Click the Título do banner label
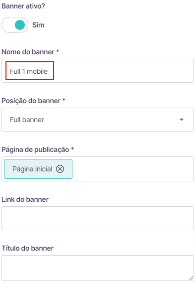The image size is (196, 282). tap(28, 248)
